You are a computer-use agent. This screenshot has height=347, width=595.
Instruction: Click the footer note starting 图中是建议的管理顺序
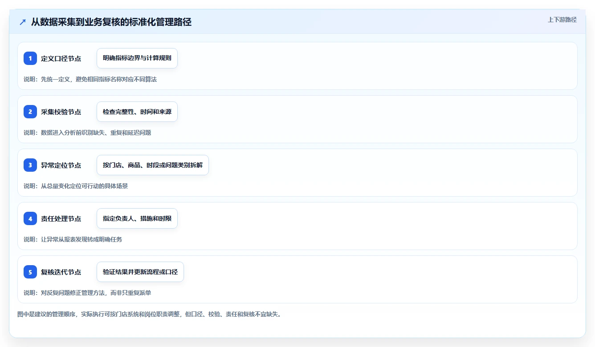[149, 314]
